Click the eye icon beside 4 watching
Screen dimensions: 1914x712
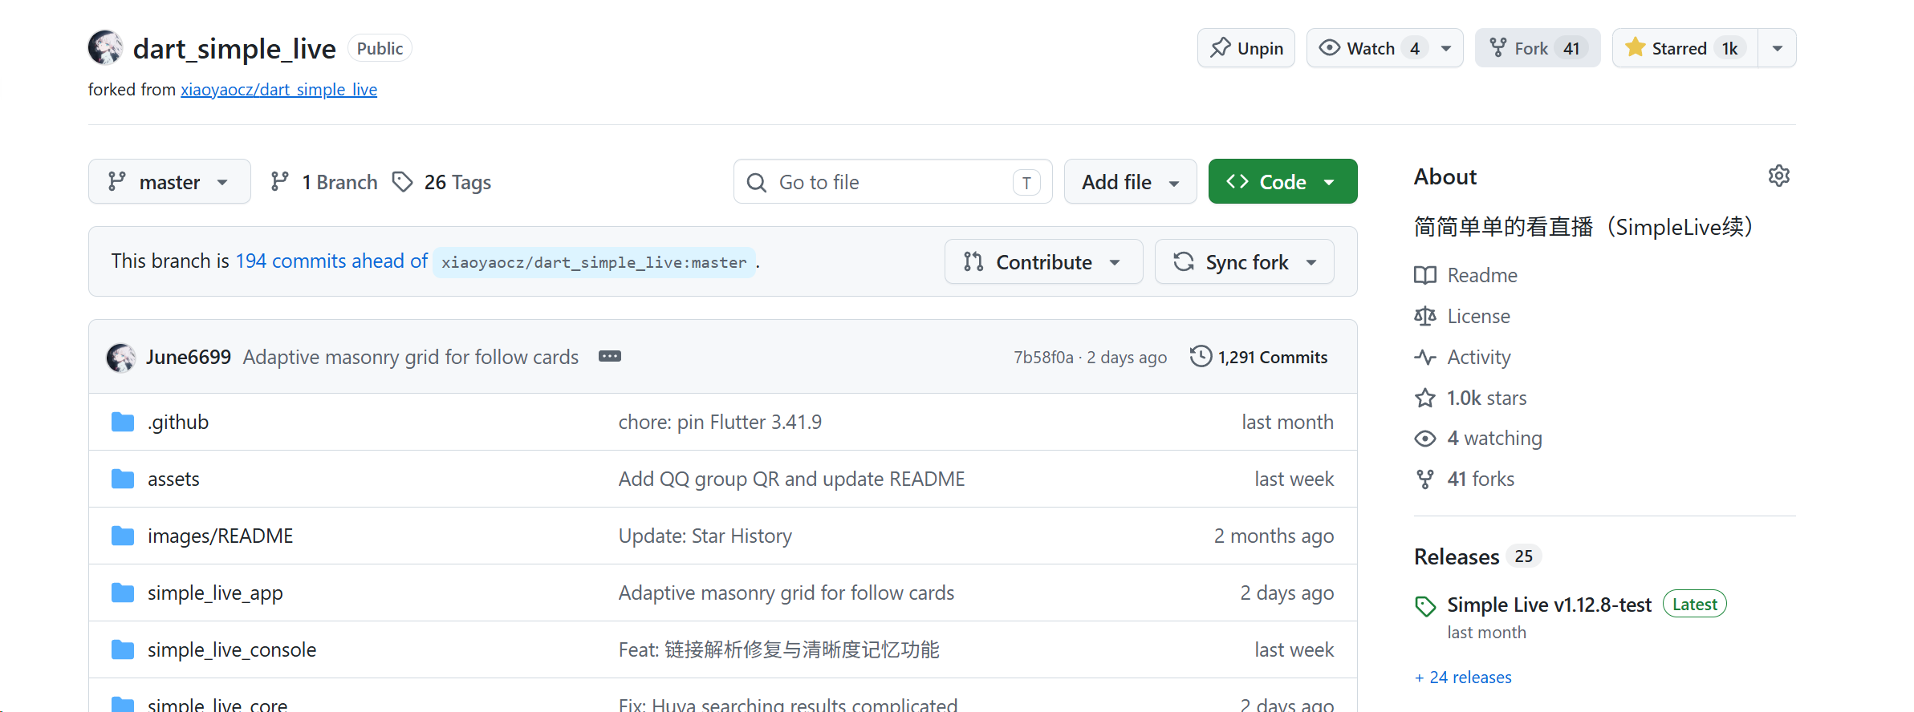point(1425,438)
